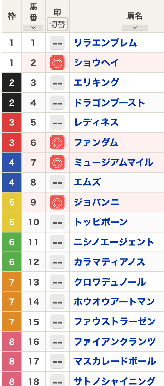164x386 pixels.
Task: Click the -- mark box for クロワデュノール
Action: [x=57, y=282]
